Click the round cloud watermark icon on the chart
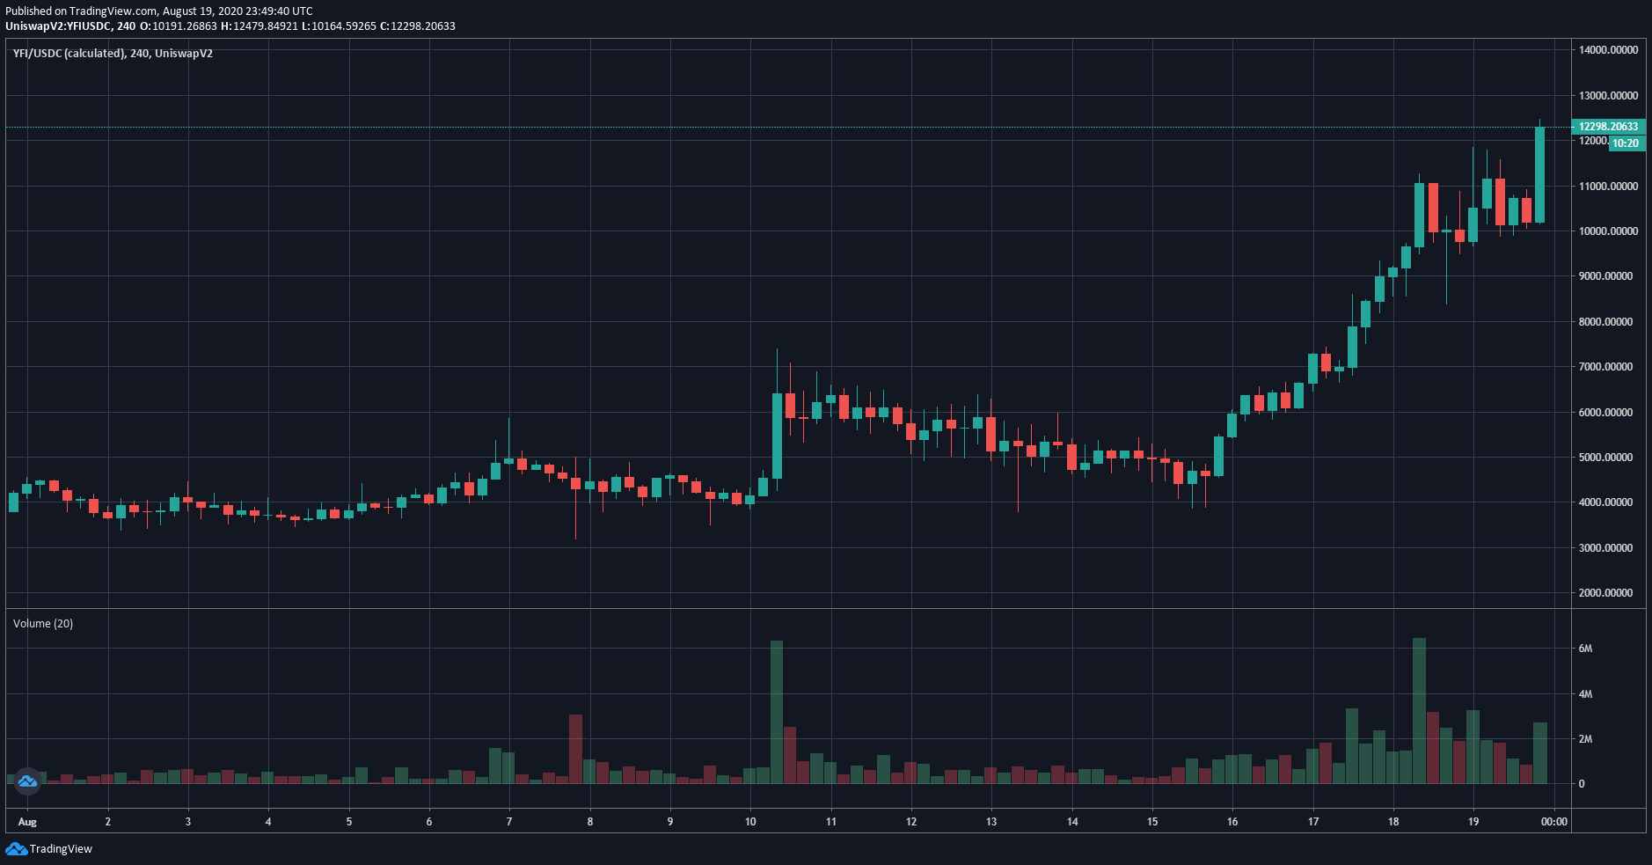Image resolution: width=1652 pixels, height=865 pixels. 27,781
